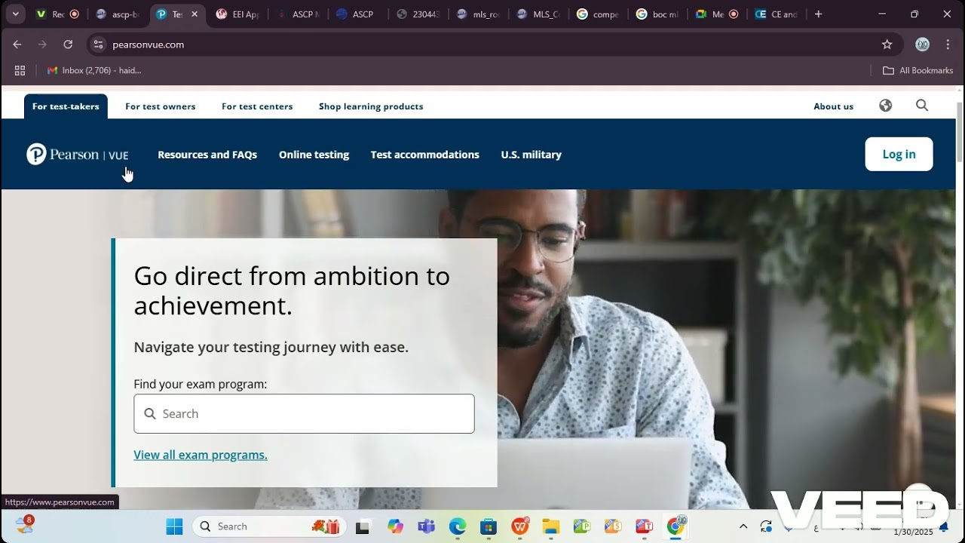Switch to the MLS_C tab
965x543 pixels.
point(540,14)
